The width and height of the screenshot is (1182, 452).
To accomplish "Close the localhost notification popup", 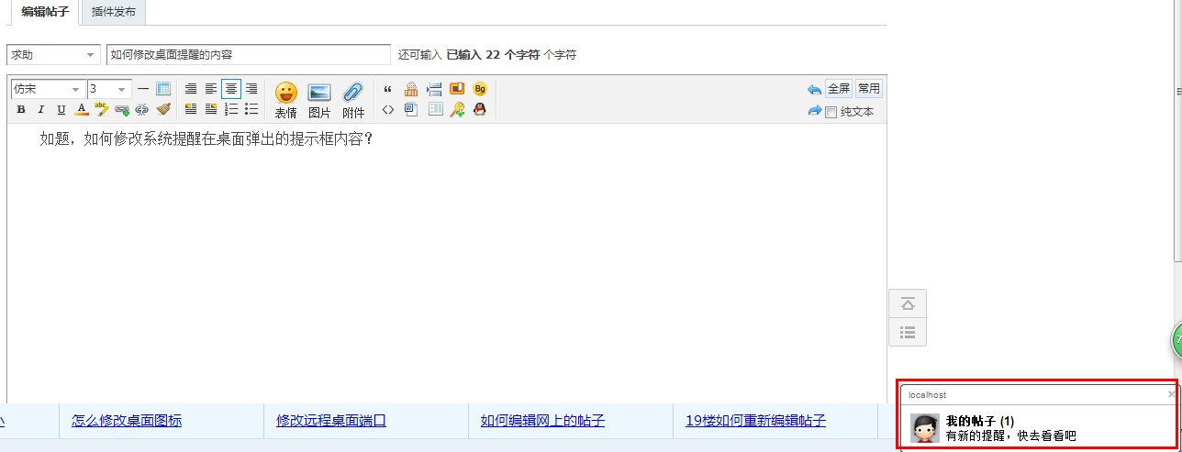I will click(1170, 394).
